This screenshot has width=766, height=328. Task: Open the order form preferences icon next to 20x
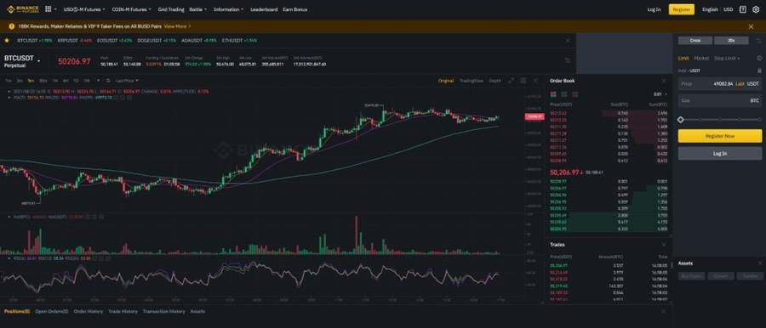758,41
